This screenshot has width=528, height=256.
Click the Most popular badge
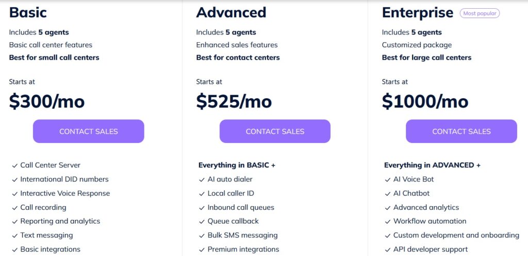[x=480, y=13]
